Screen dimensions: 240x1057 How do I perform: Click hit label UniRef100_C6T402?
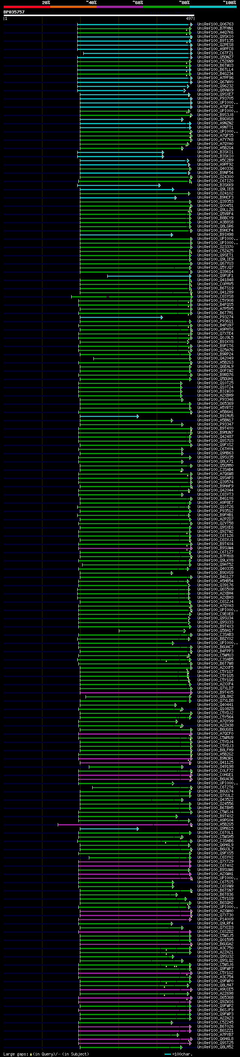pos(215,865)
